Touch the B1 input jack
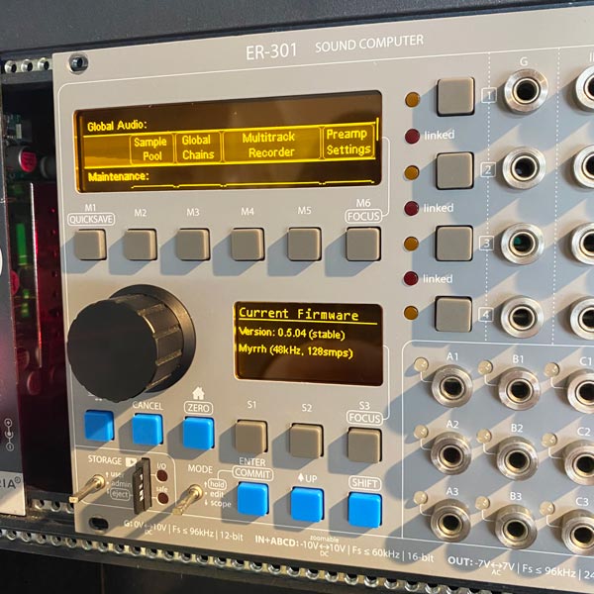Viewport: 594px width, 594px height. [x=519, y=389]
